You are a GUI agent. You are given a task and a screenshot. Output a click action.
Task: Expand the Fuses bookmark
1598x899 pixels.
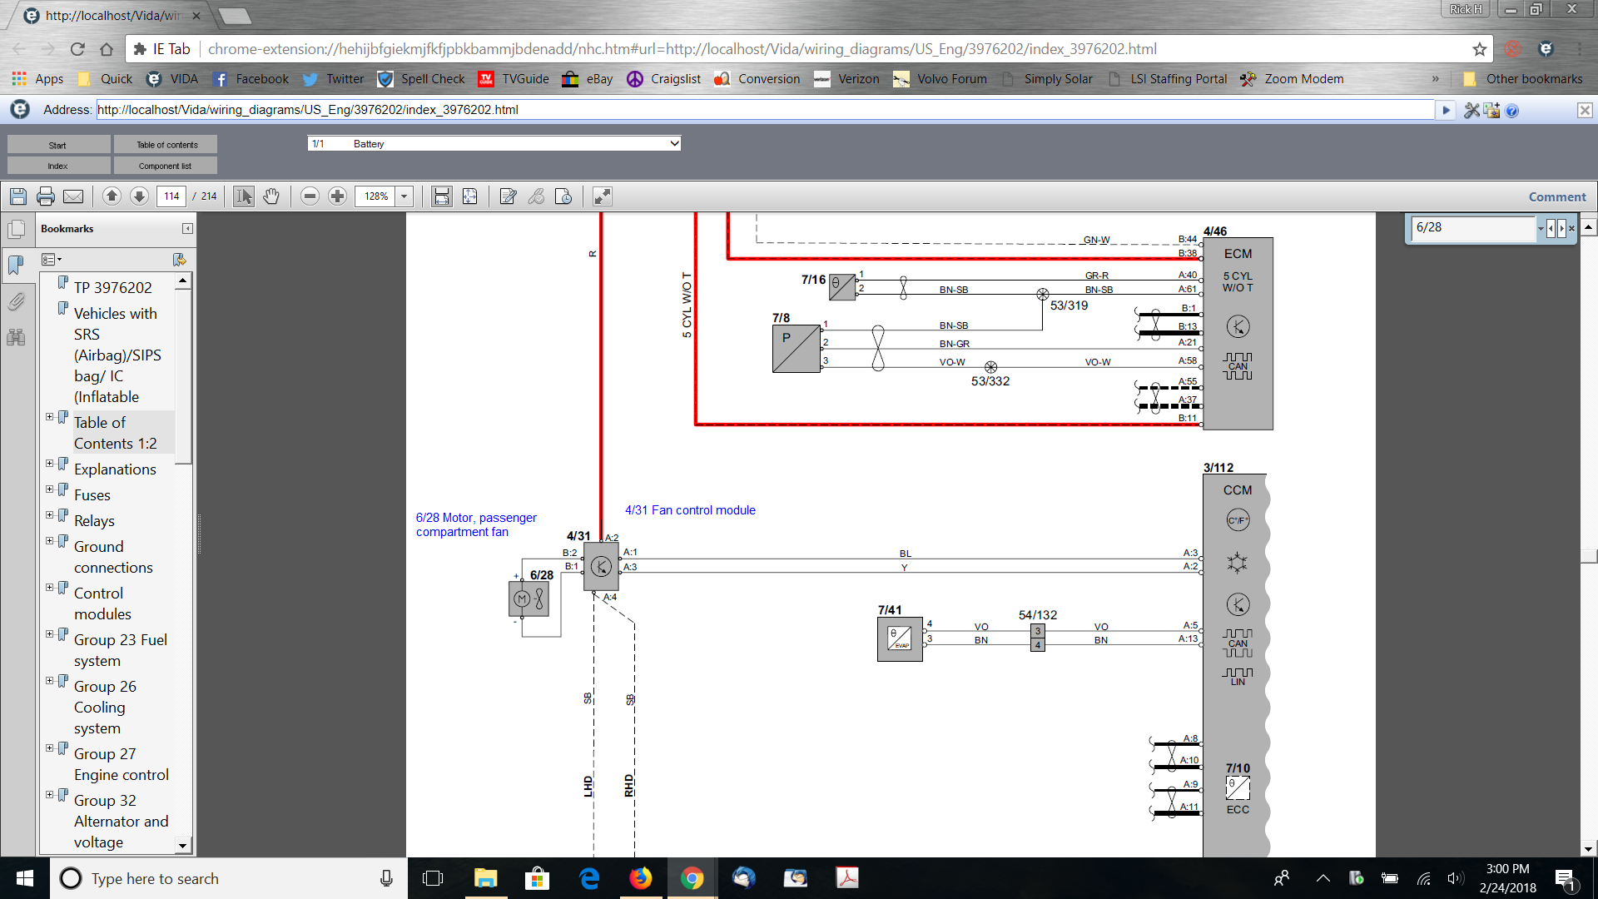[x=49, y=489]
